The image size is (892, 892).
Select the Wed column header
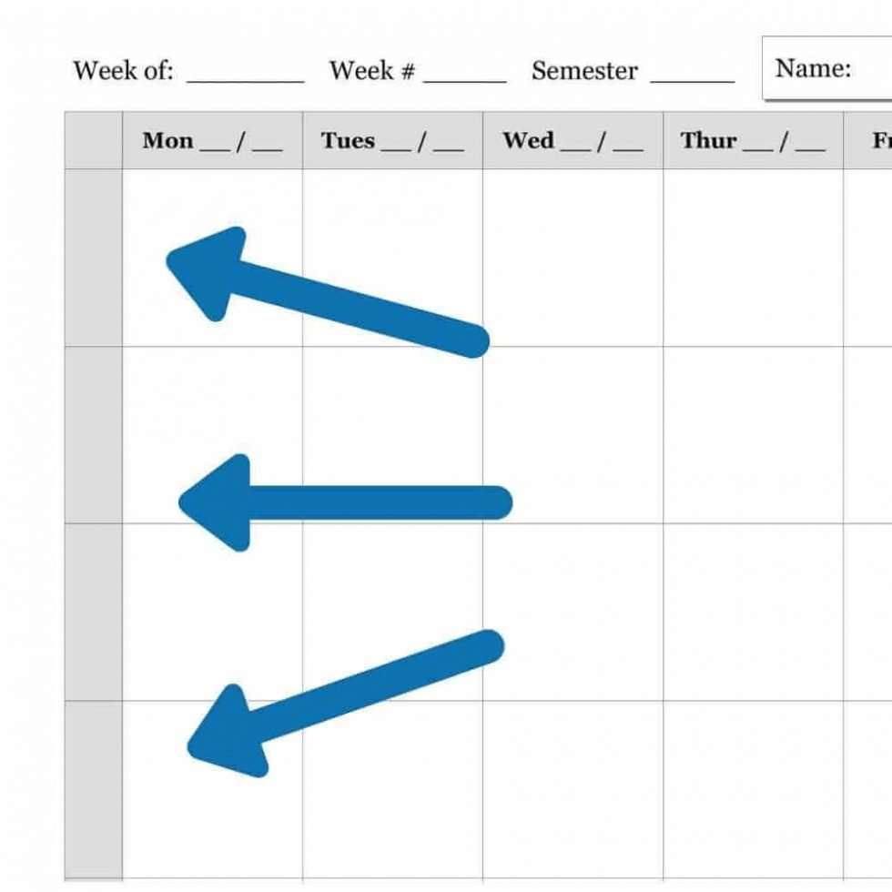(528, 141)
